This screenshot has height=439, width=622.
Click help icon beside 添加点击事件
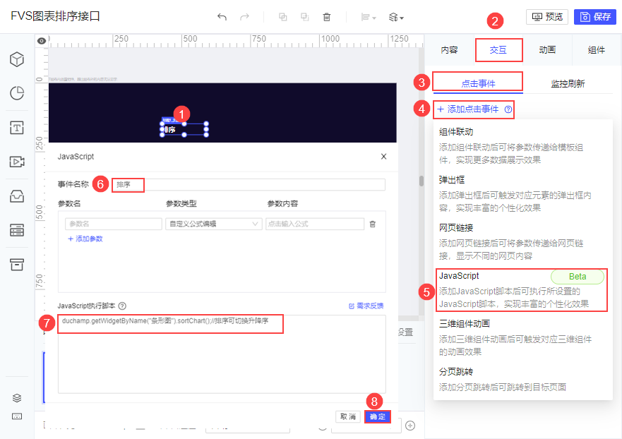coord(508,109)
